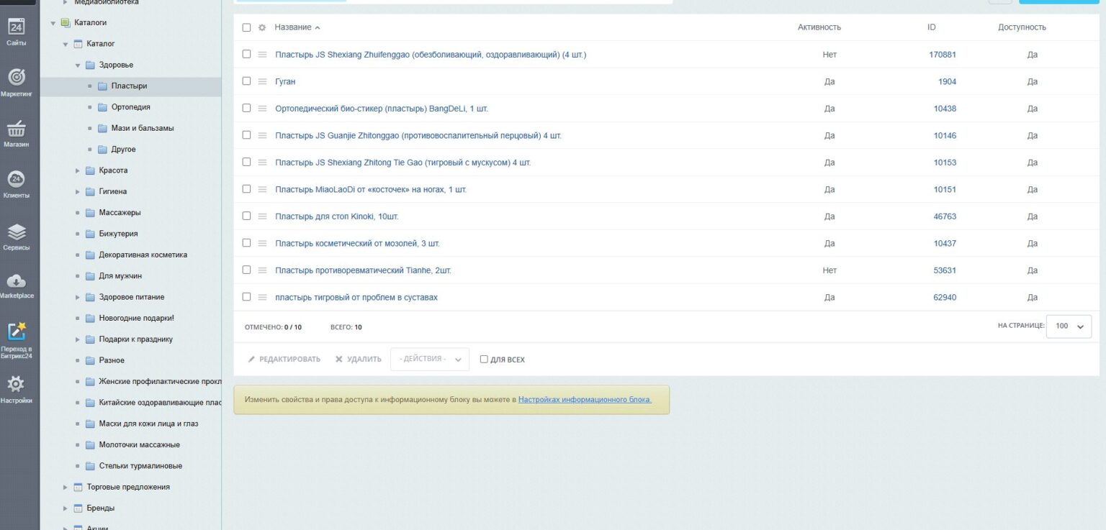Open the Сайты section in sidebar
1106x530 pixels.
click(x=16, y=32)
